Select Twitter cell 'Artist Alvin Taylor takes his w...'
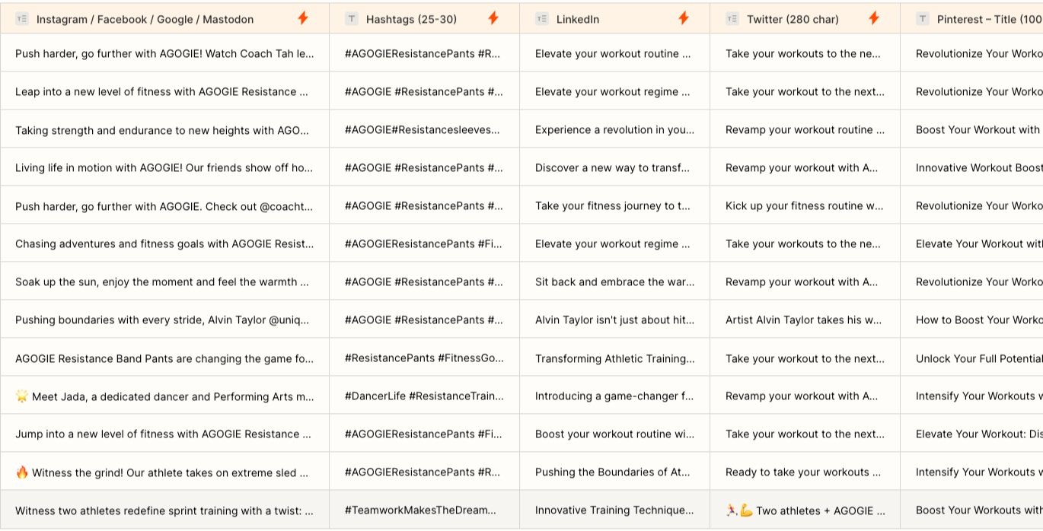This screenshot has height=531, width=1043. pyautogui.click(x=805, y=320)
